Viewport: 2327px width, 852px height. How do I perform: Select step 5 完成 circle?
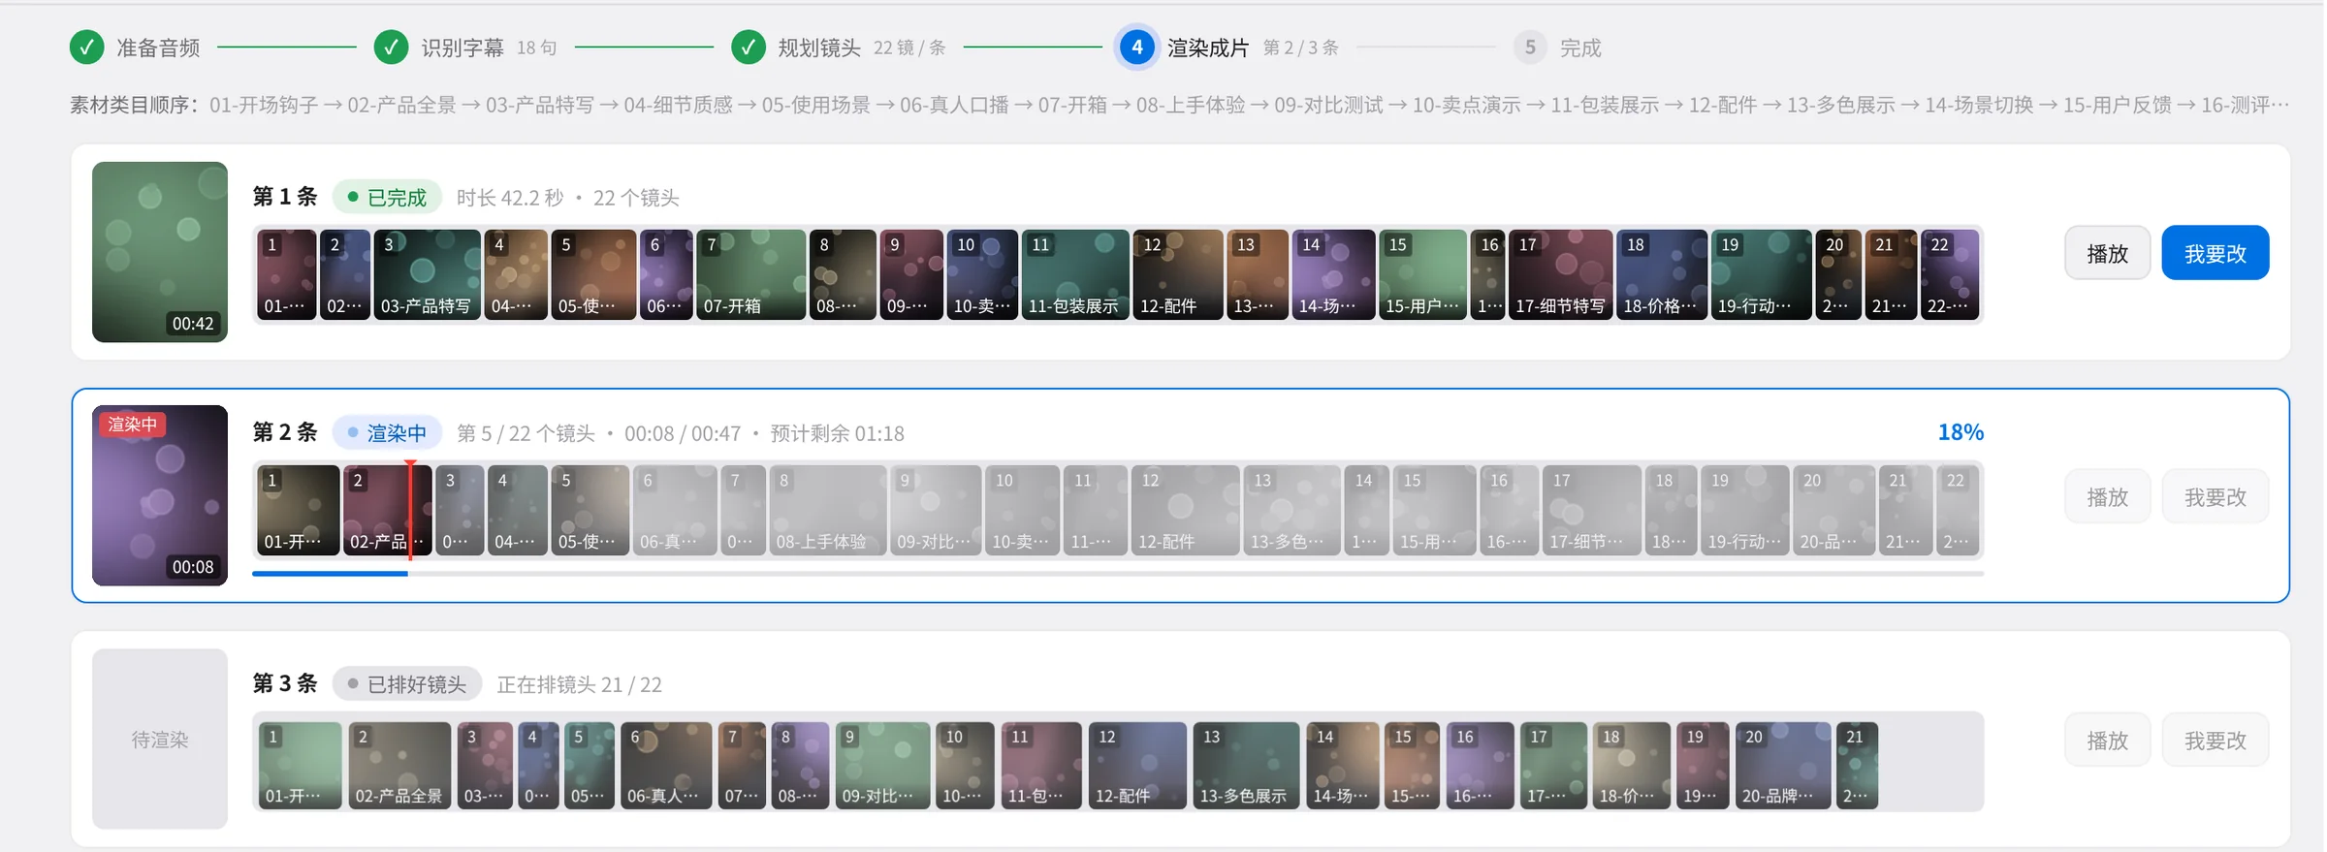(x=1530, y=47)
